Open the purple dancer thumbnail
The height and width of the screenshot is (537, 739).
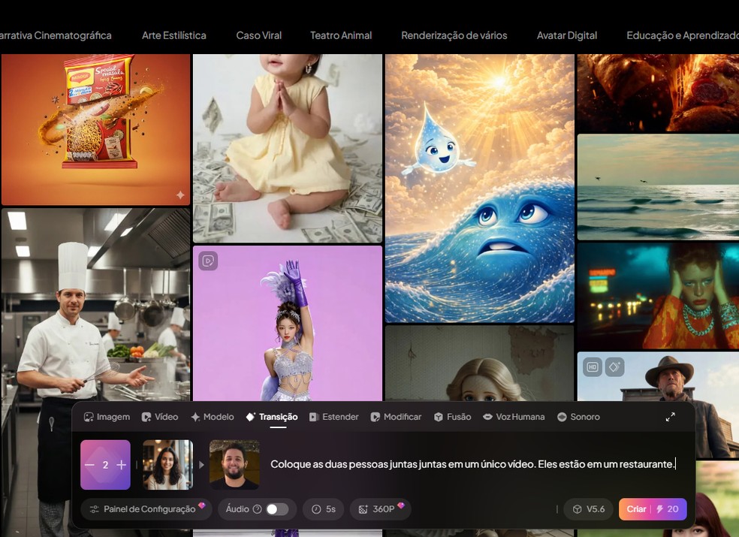coord(288,323)
